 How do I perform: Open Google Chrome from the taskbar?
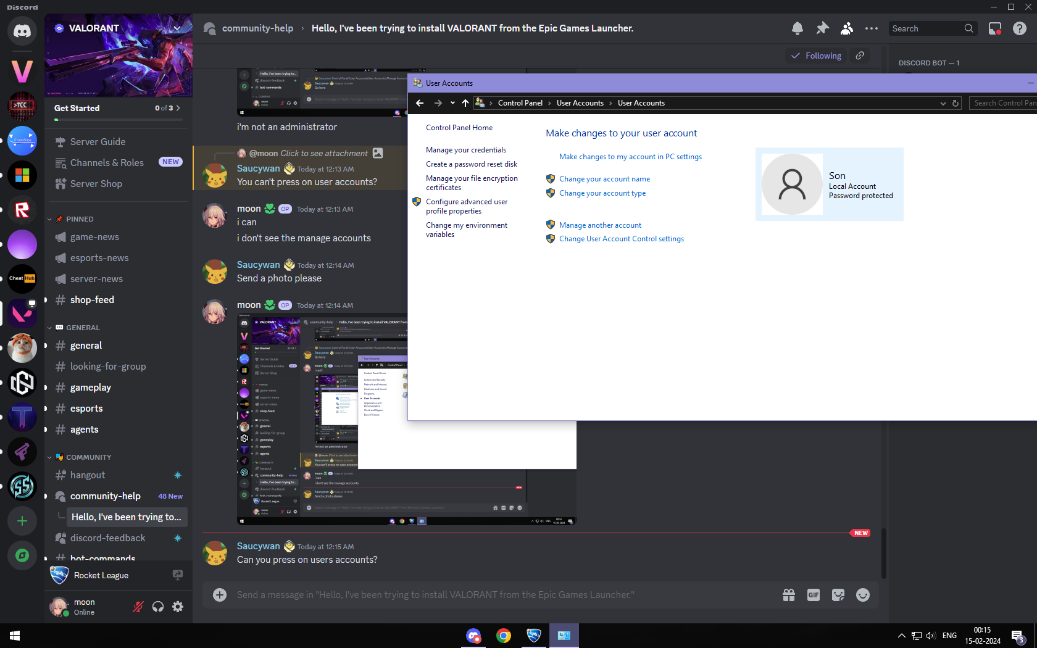click(504, 636)
